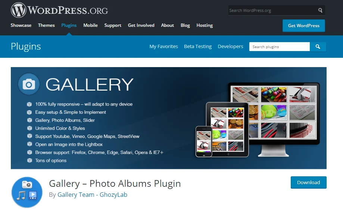Screen dimensions: 343x211
Task: Click the WordPress.org logo
Action: pyautogui.click(x=59, y=10)
